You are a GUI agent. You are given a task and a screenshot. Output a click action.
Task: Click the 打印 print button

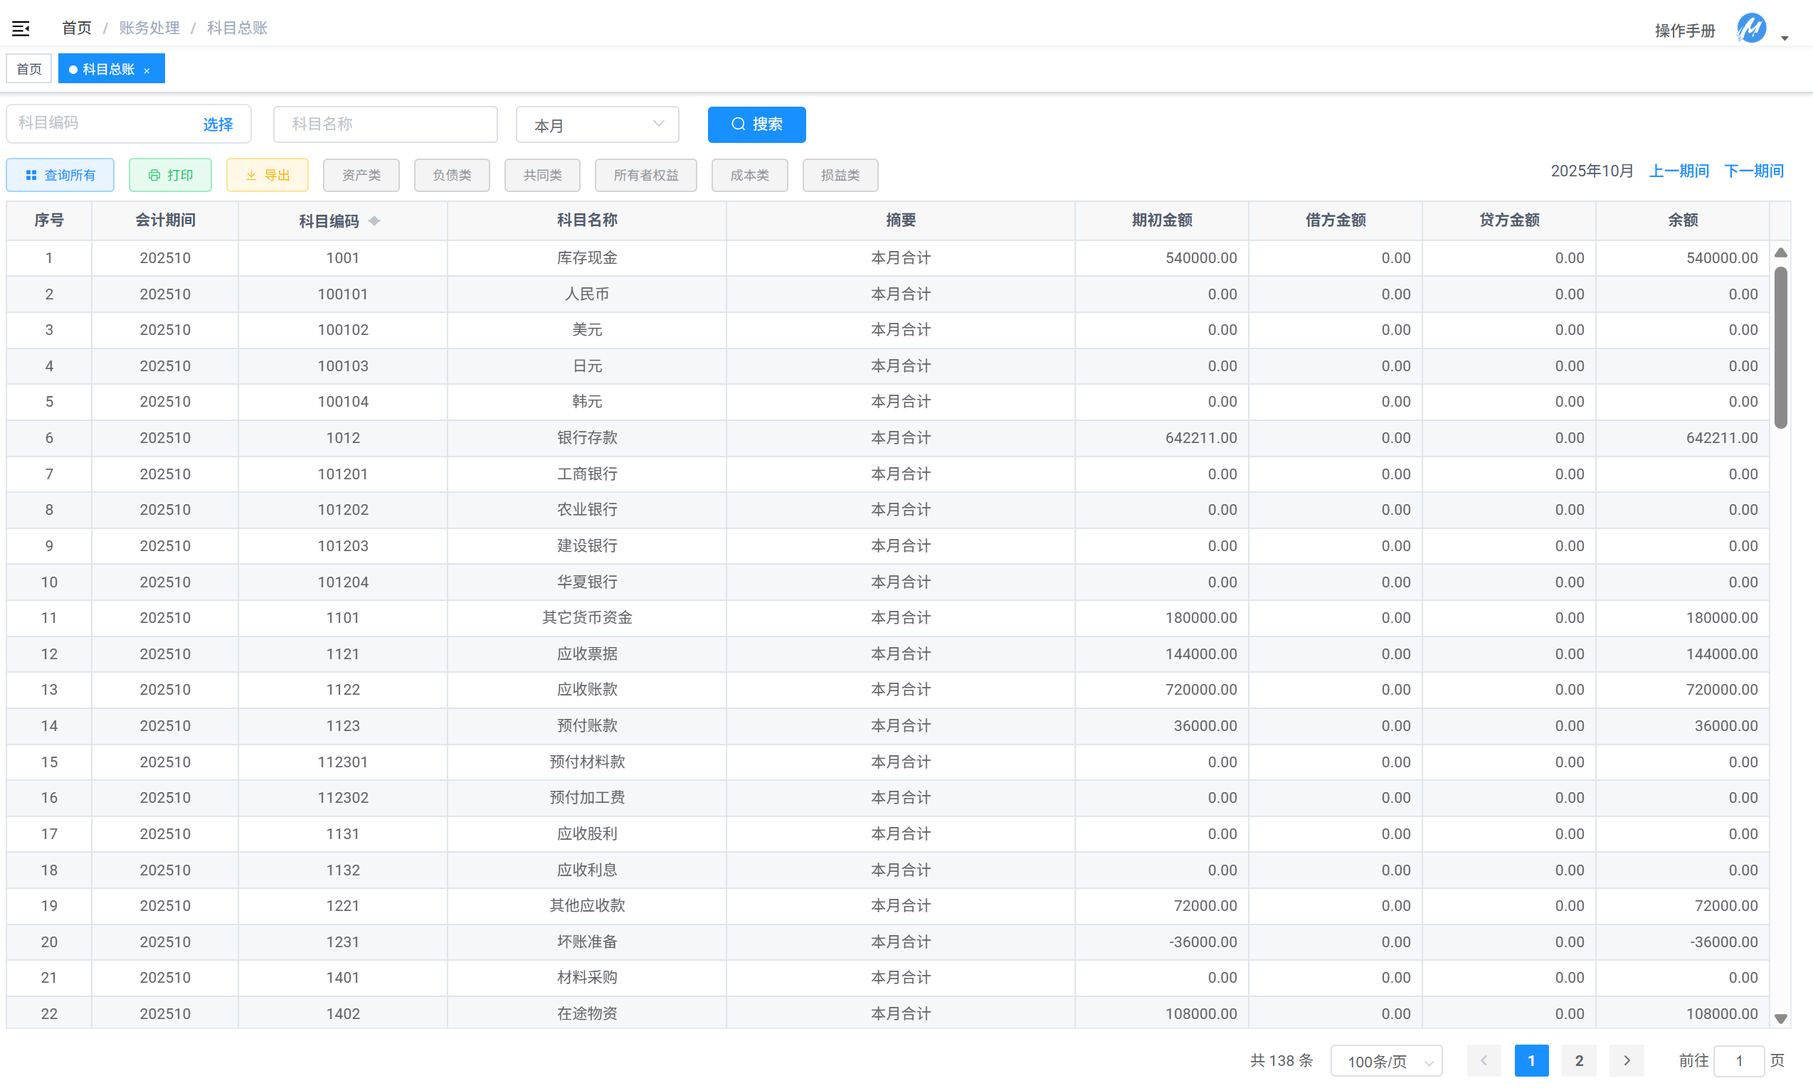click(170, 175)
